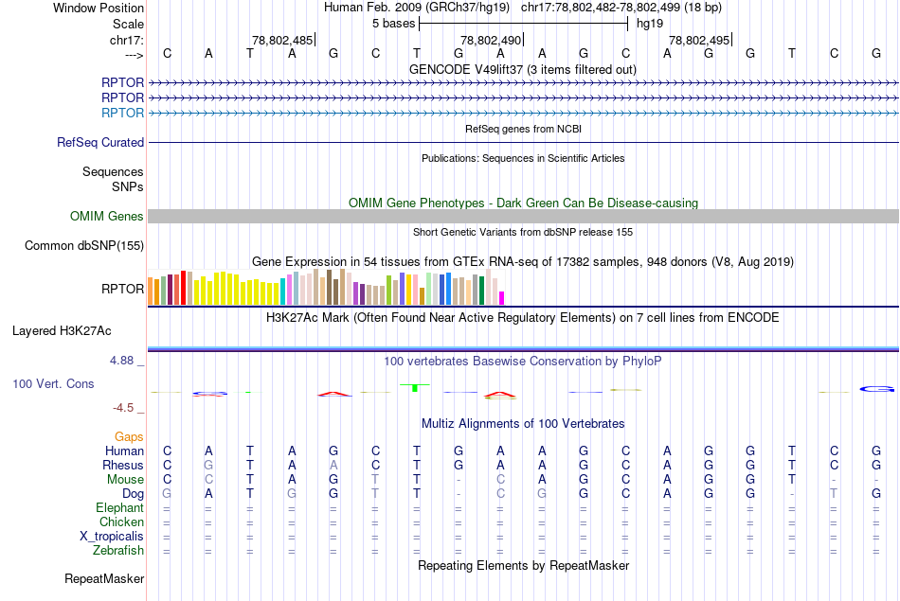This screenshot has width=900, height=601.
Task: Click the 78,802,495 ruler position marker
Action: [700, 40]
